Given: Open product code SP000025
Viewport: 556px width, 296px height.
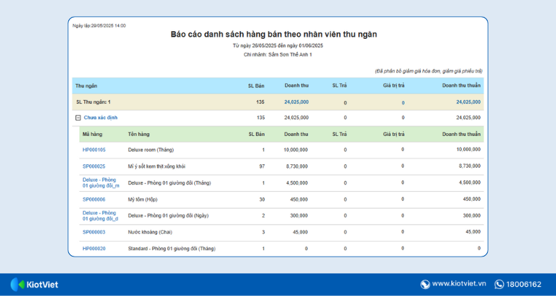Looking at the screenshot, I should click(94, 166).
